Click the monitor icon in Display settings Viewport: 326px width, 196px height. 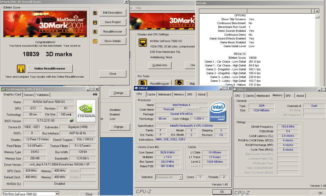tap(143, 43)
